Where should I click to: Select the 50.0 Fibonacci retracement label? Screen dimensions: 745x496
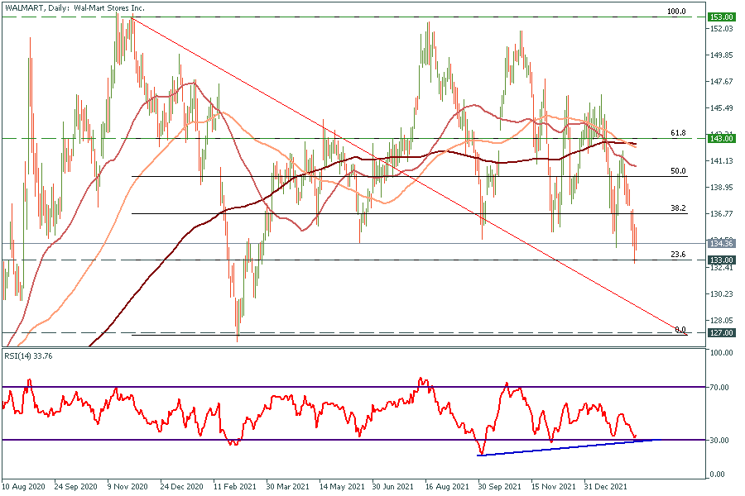pos(678,170)
